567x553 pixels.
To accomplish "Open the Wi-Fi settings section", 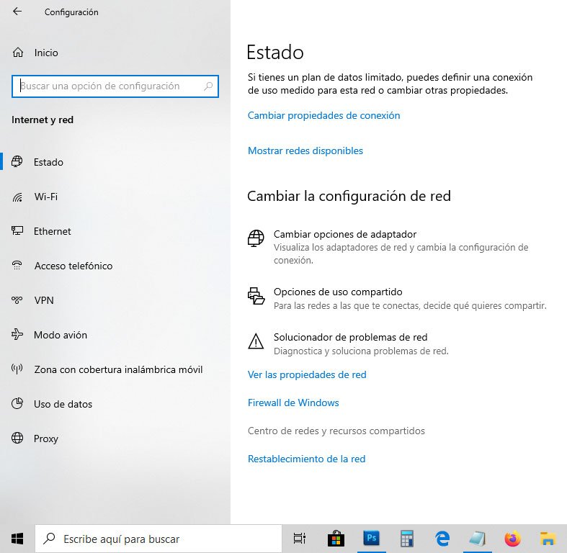I will click(x=46, y=197).
